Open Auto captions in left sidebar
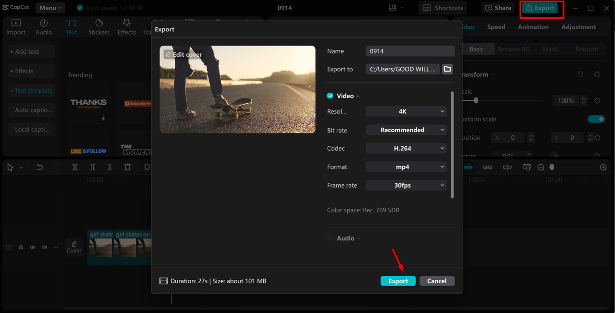Image resolution: width=615 pixels, height=313 pixels. [x=32, y=110]
